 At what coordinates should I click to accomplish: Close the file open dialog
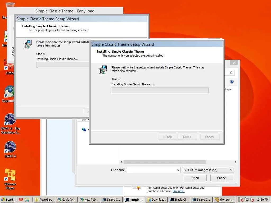click(x=234, y=63)
